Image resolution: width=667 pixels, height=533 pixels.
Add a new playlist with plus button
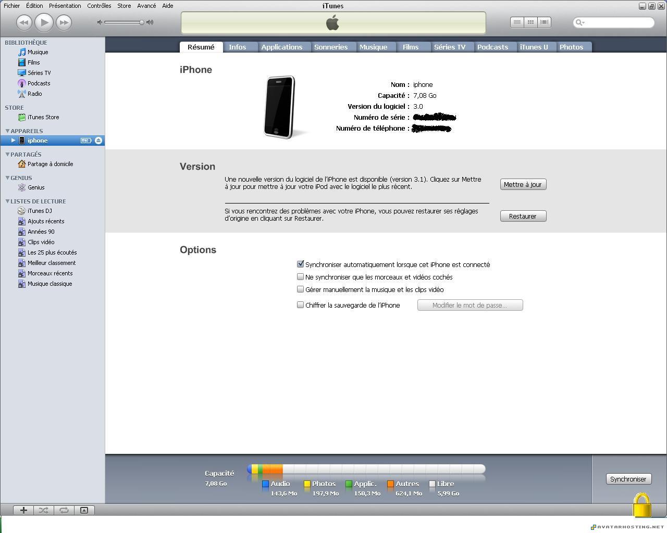click(23, 510)
